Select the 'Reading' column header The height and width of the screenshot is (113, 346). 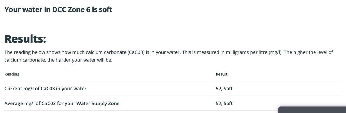point(12,74)
